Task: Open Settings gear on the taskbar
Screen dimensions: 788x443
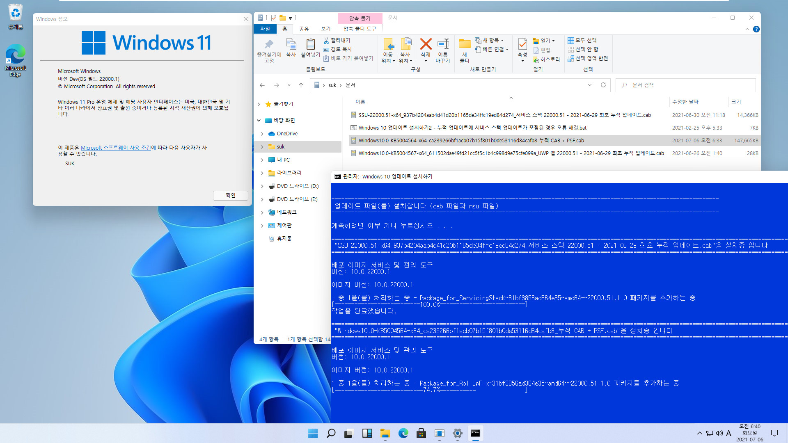Action: click(x=457, y=433)
